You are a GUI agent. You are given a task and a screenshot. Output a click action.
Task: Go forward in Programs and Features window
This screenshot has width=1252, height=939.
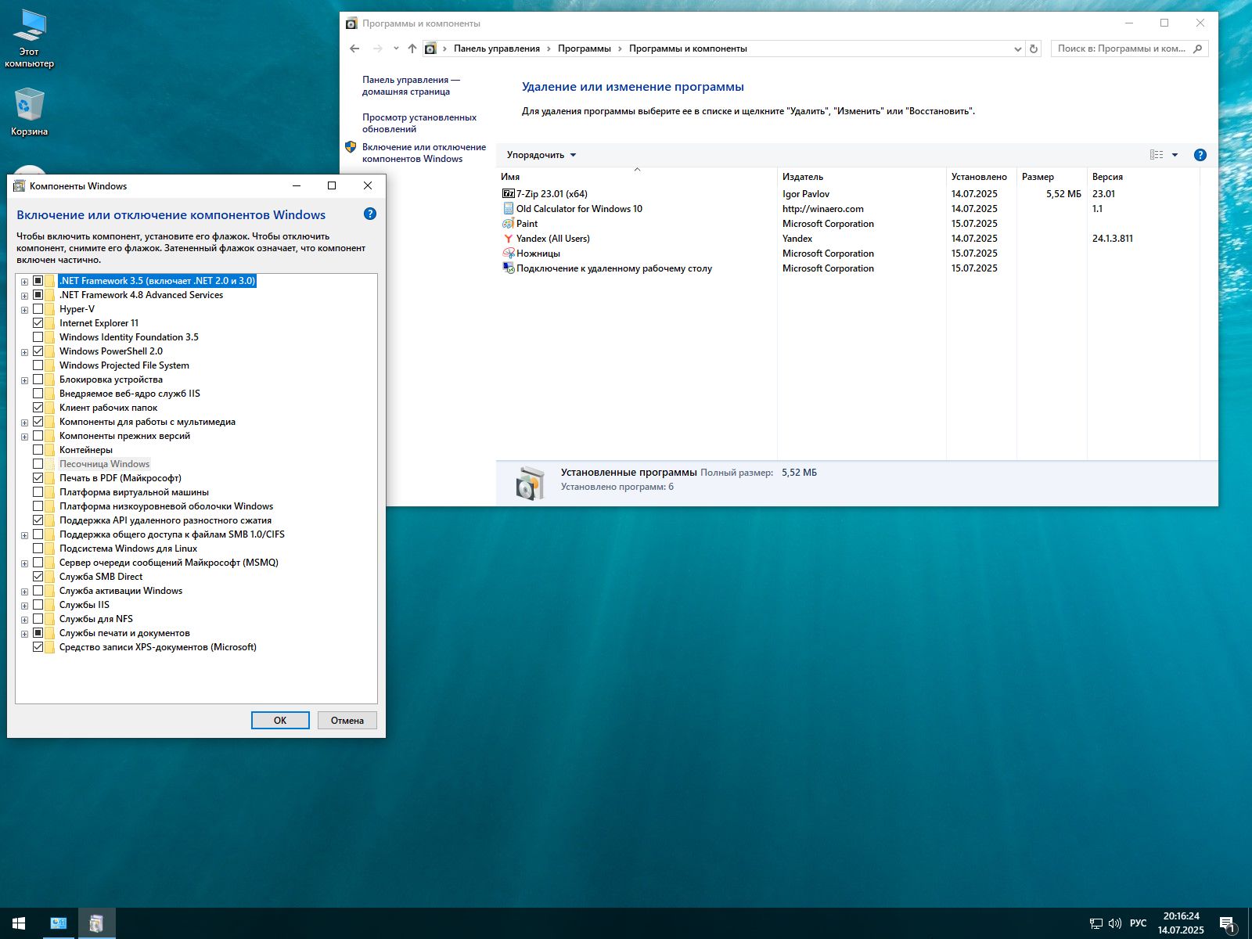pos(378,49)
